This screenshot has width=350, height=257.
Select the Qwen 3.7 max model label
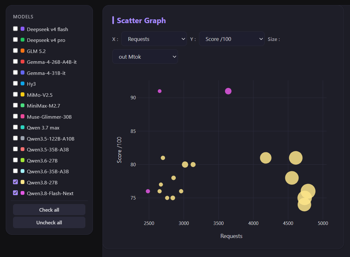click(43, 128)
